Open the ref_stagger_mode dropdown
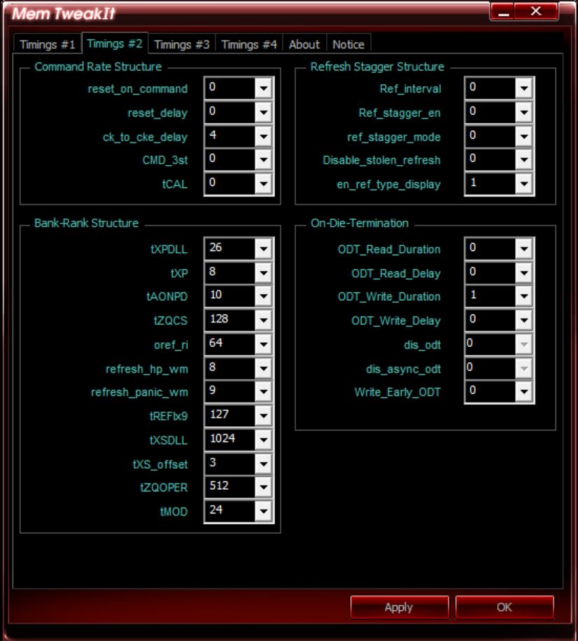This screenshot has width=578, height=641. (x=523, y=136)
